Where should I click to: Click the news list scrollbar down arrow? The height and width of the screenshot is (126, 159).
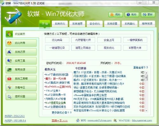(x=146, y=110)
